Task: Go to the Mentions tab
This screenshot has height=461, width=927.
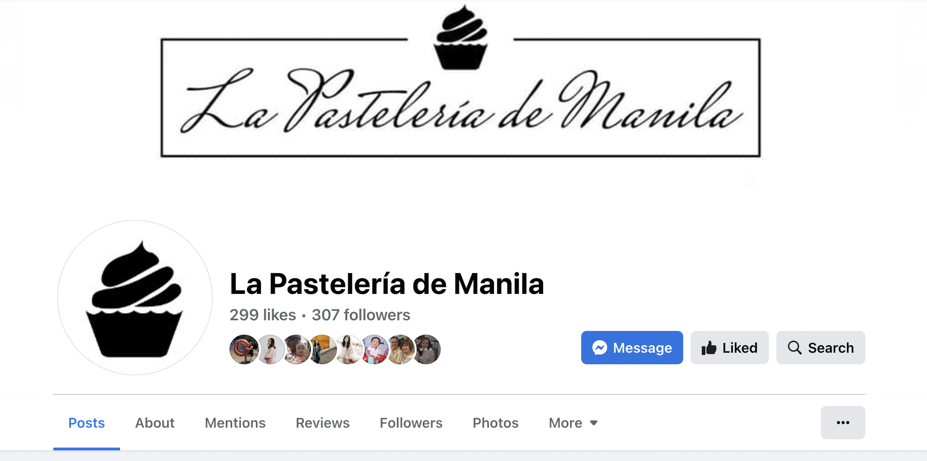Action: [x=235, y=423]
